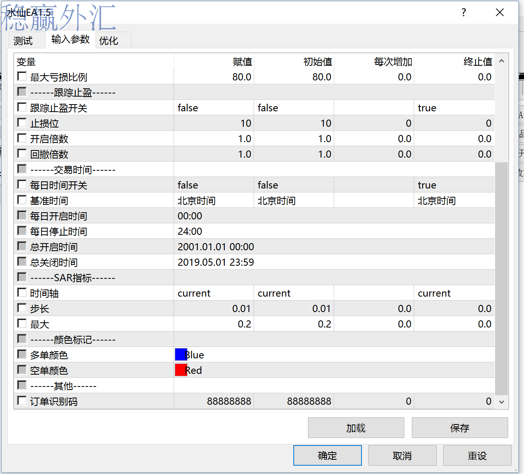The width and height of the screenshot is (524, 474).
Task: Select the 每日开启时间 row label
Action: [x=58, y=216]
